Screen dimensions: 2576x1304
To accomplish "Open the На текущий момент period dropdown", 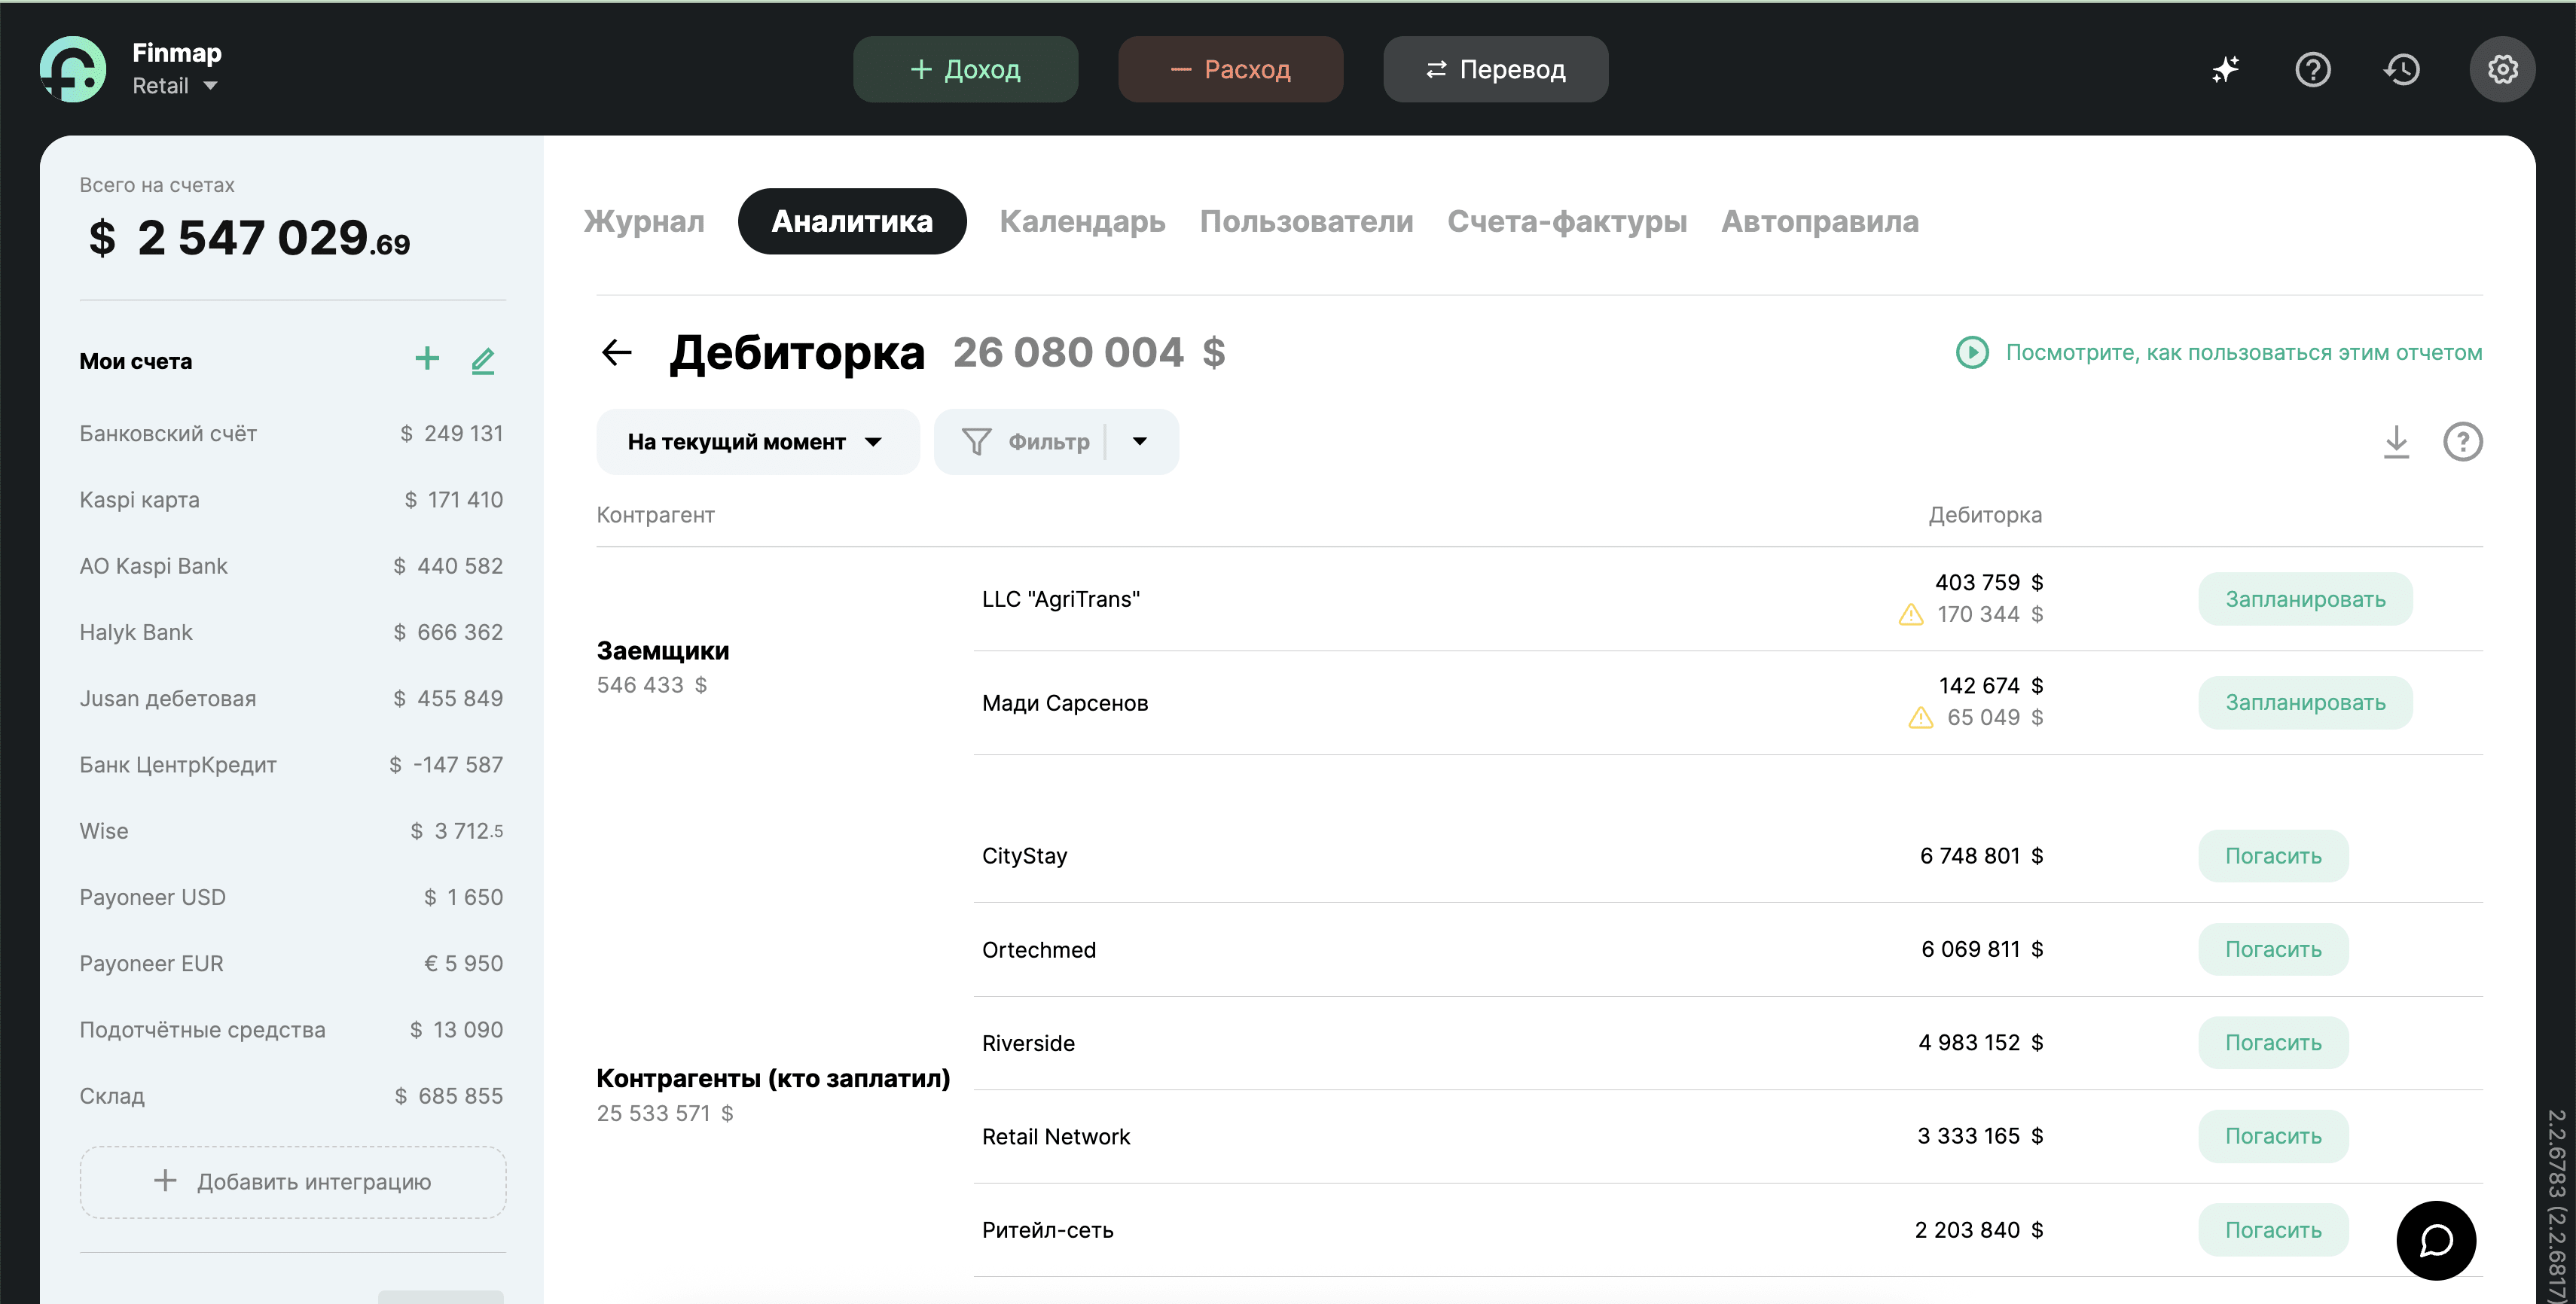I will coord(757,440).
